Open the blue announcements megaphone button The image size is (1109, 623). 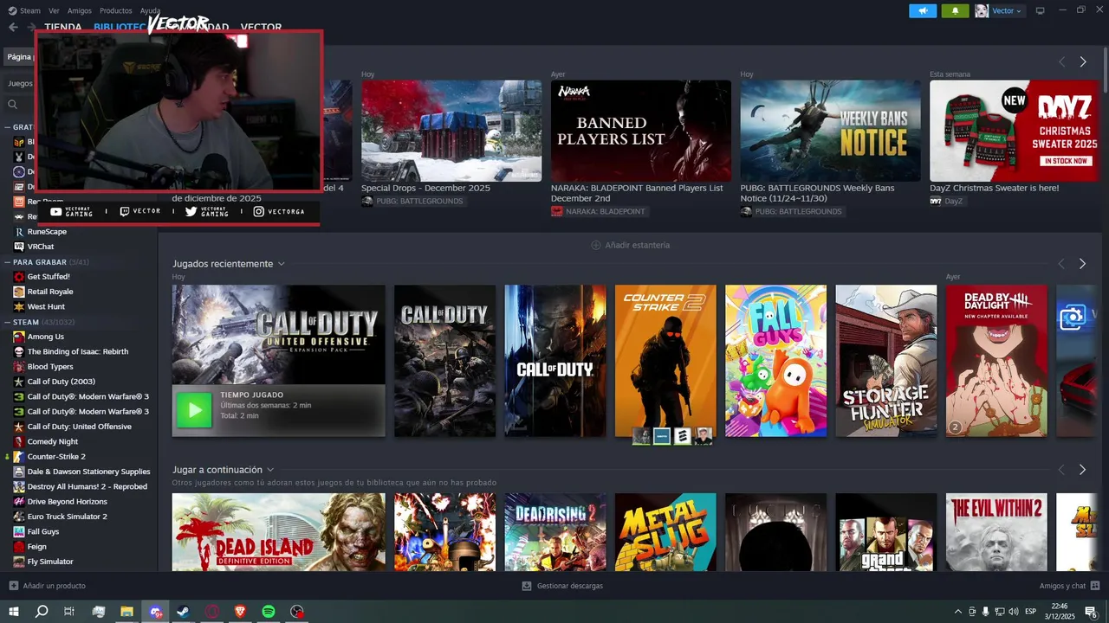click(923, 10)
